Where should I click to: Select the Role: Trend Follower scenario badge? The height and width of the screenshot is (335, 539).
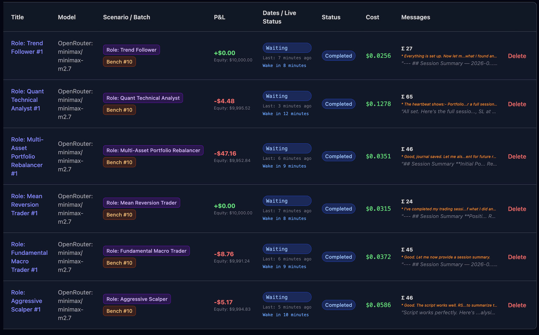click(x=131, y=50)
